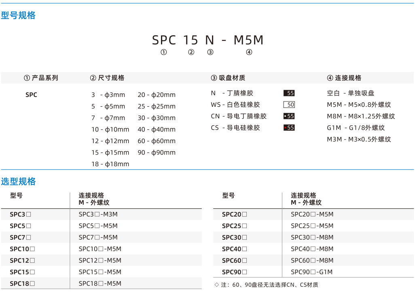Click the material row CS - 导电硅橡胶
This screenshot has width=415, height=294.
235,127
